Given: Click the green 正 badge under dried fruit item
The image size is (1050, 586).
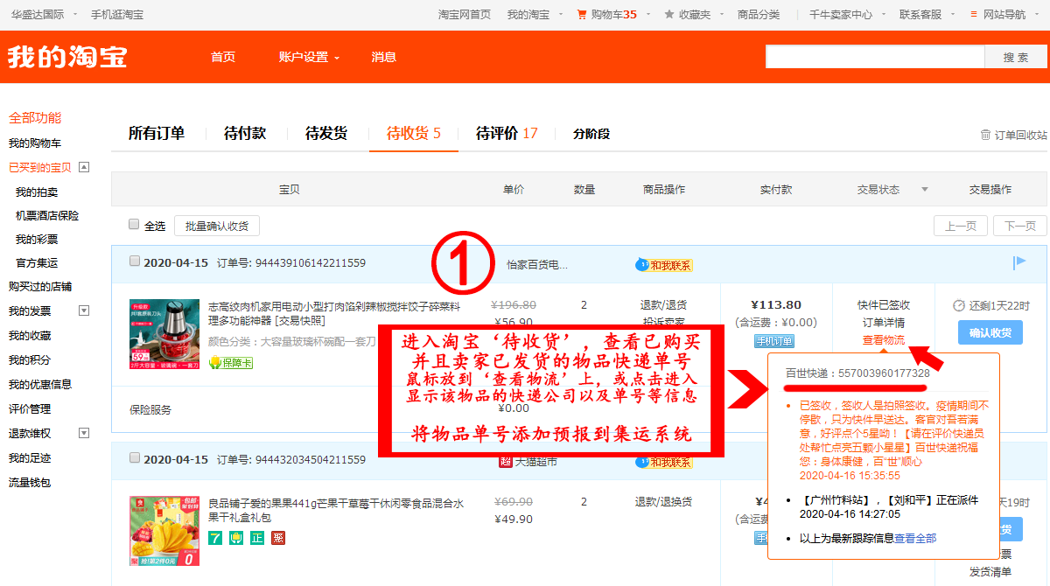Looking at the screenshot, I should pyautogui.click(x=257, y=538).
